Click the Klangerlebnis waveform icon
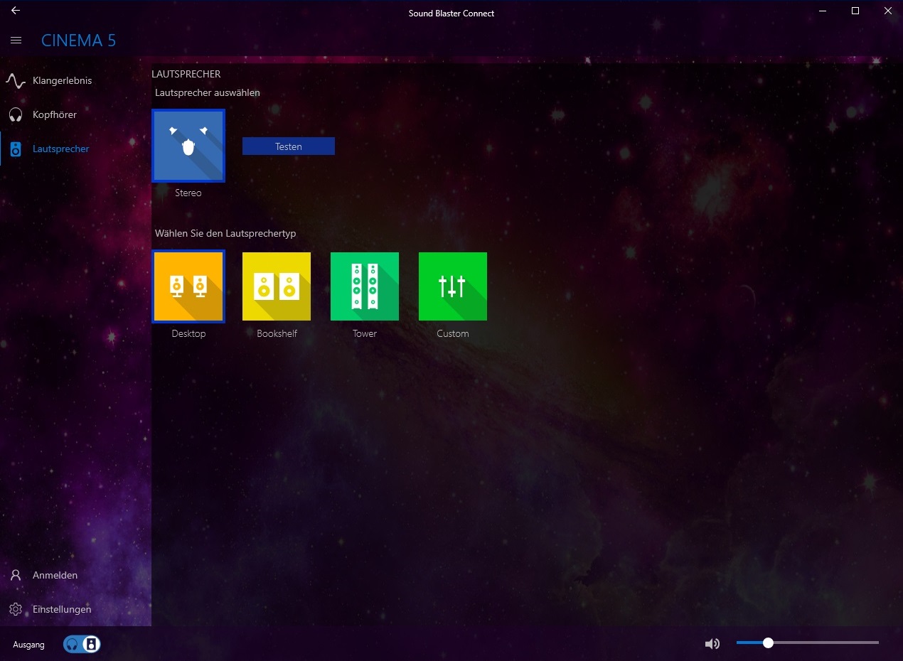The height and width of the screenshot is (661, 903). [x=16, y=81]
